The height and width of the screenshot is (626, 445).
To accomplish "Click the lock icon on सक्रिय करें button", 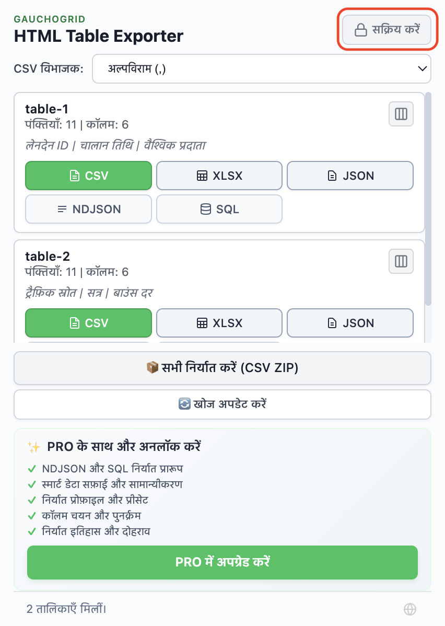I will tap(361, 30).
